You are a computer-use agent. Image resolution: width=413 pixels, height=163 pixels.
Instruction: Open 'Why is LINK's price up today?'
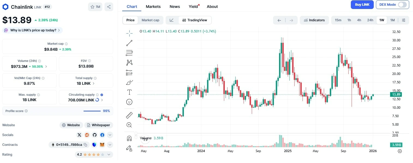coord(32,30)
